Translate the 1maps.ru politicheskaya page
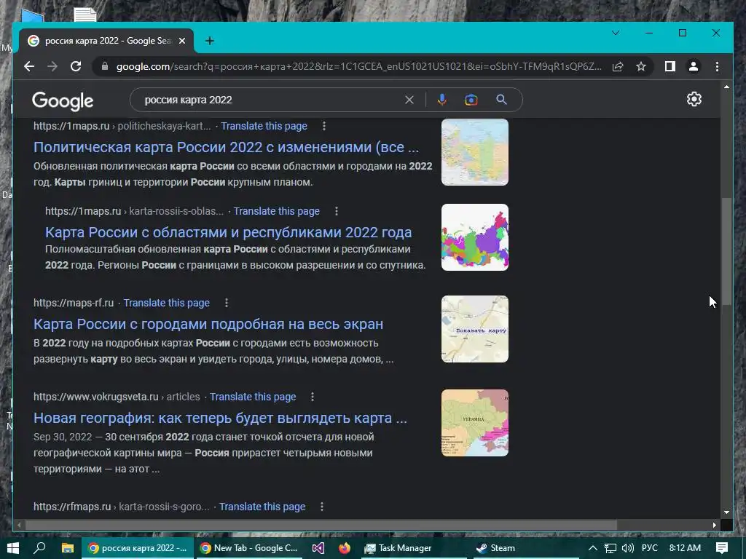Image resolution: width=746 pixels, height=559 pixels. click(x=264, y=126)
